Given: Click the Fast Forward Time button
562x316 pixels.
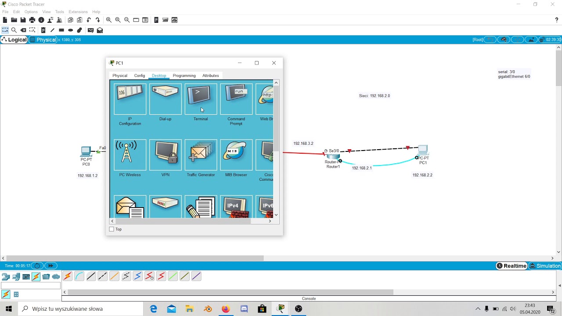Looking at the screenshot, I should (x=51, y=266).
